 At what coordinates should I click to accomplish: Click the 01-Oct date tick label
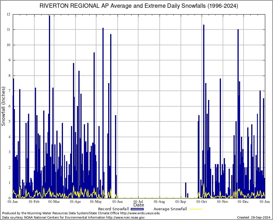tap(202, 201)
